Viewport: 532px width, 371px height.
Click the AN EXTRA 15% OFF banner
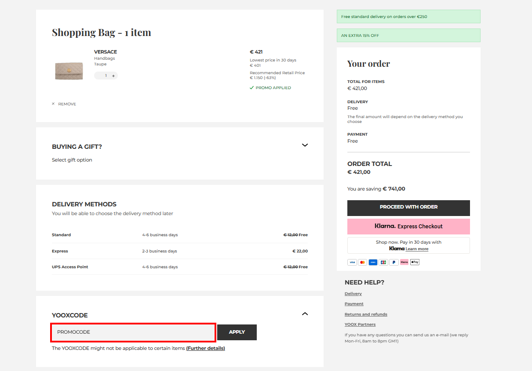click(x=408, y=36)
